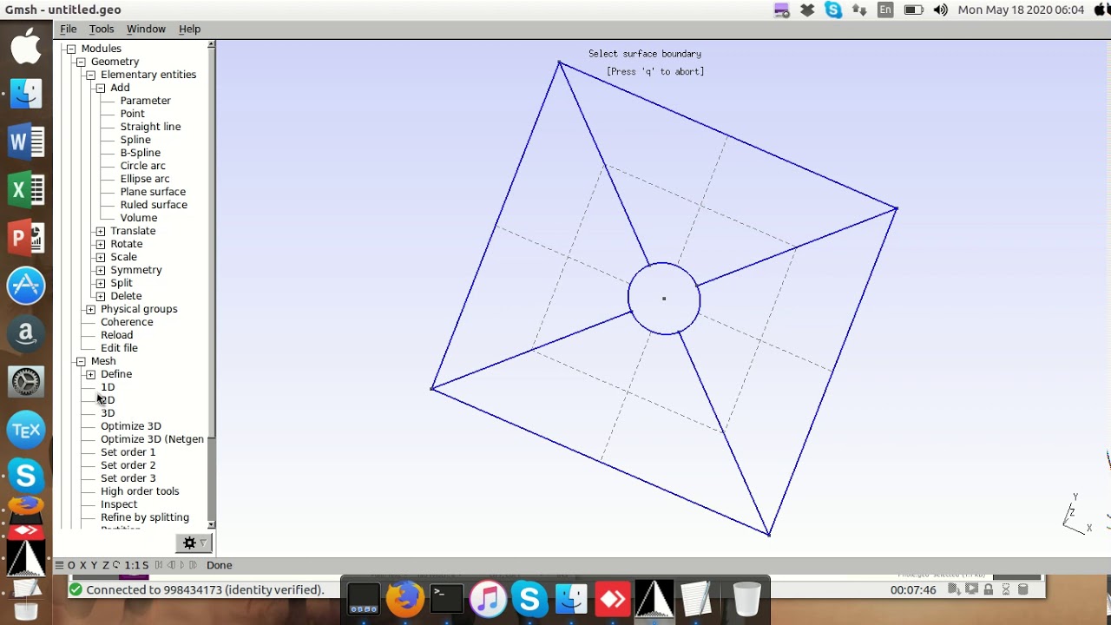The height and width of the screenshot is (625, 1111).
Task: Select Plane surface in the Add list
Action: click(153, 192)
